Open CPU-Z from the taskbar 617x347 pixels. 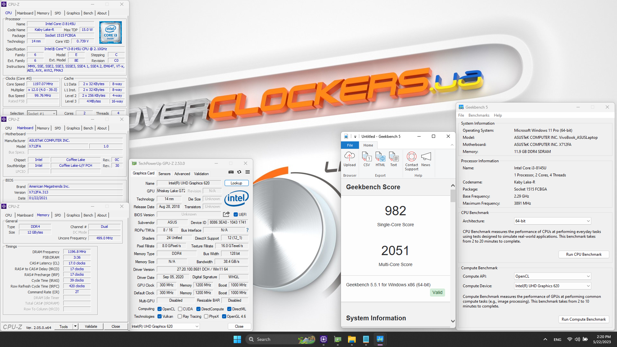[x=324, y=339]
